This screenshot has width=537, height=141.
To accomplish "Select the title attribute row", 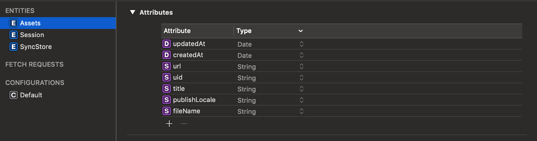I will pos(342,89).
